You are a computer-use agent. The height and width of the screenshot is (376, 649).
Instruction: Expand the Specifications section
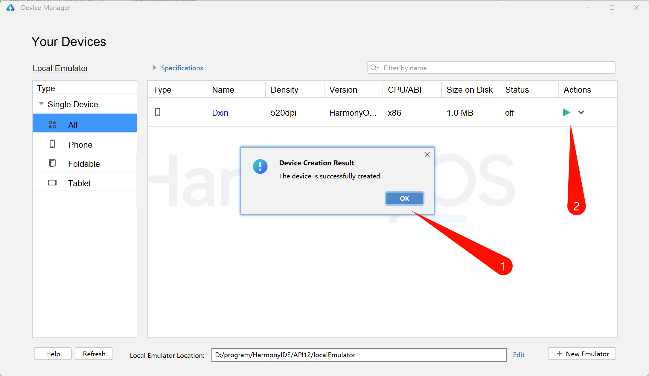[155, 68]
